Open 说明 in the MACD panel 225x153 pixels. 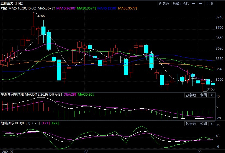(203, 95)
